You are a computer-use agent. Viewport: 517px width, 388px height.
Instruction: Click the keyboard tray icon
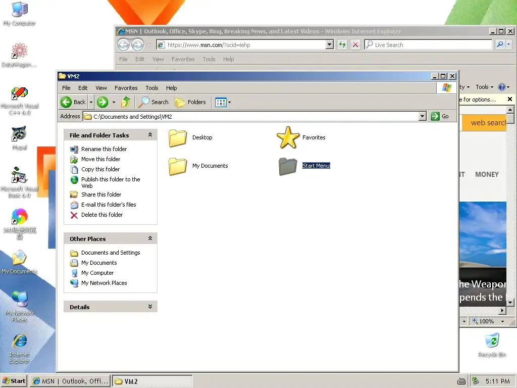461,381
